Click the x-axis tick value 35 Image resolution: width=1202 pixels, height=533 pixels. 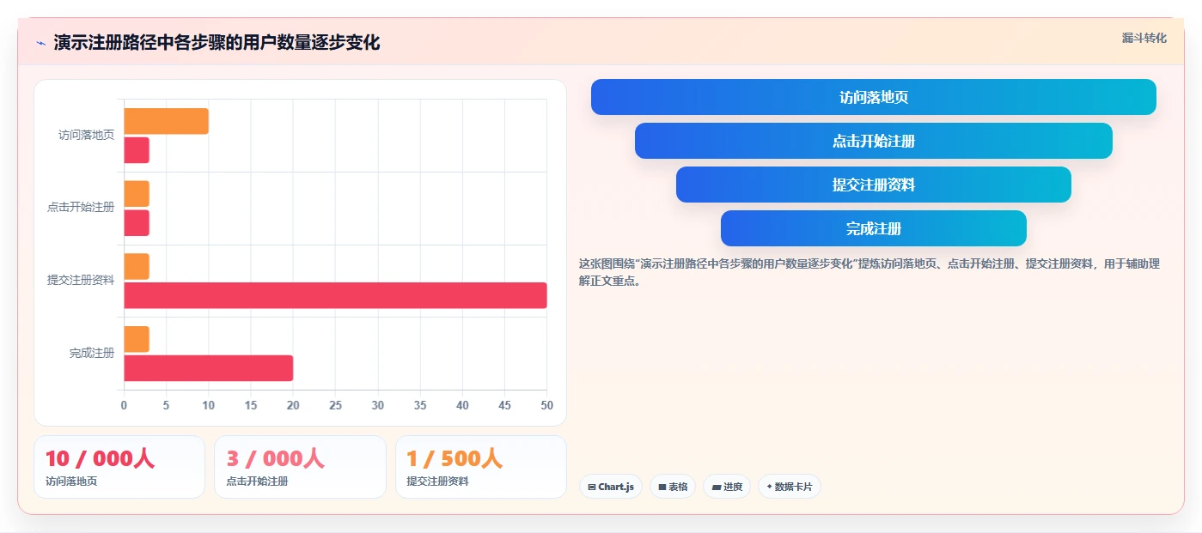coord(420,405)
